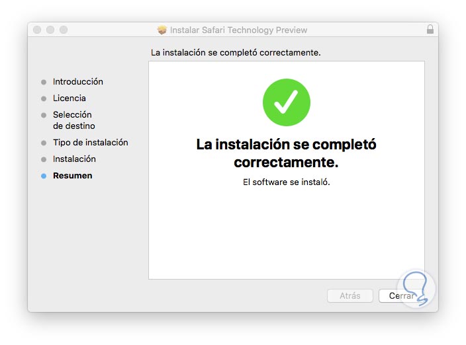Click the disabled Atrás button
Image resolution: width=466 pixels, height=345 pixels.
[x=350, y=295]
